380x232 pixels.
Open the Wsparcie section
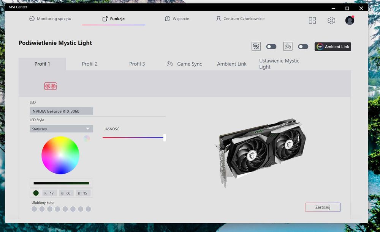tap(177, 19)
